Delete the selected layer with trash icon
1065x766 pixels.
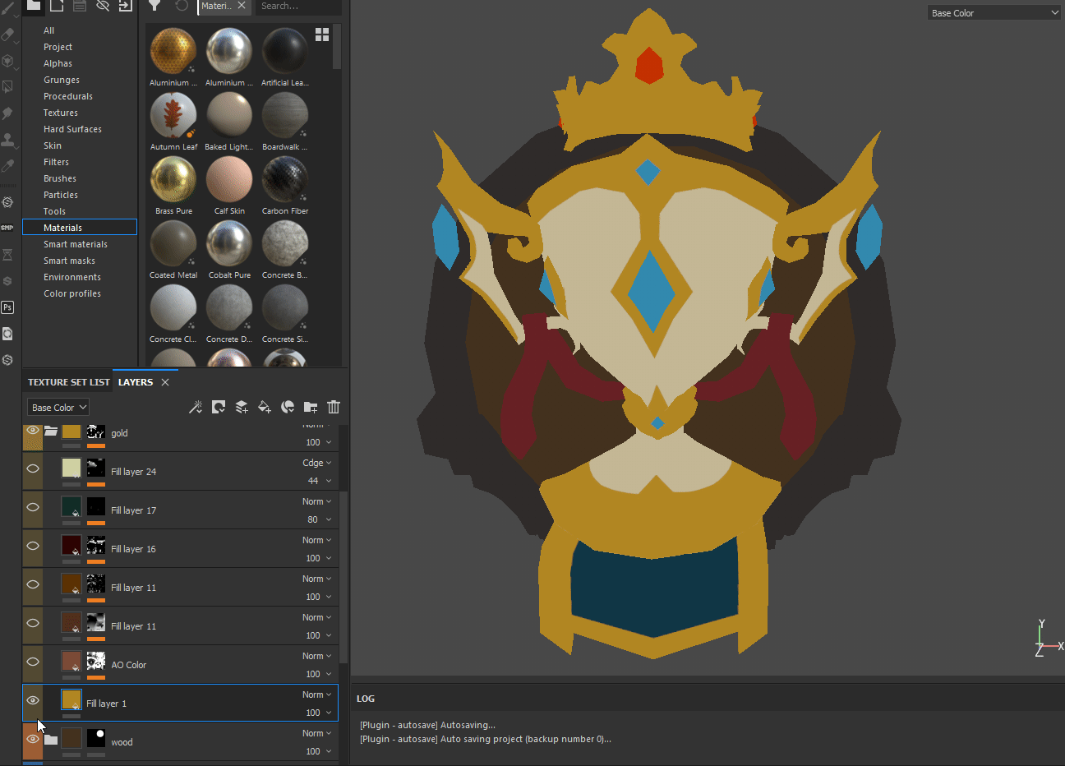[334, 407]
